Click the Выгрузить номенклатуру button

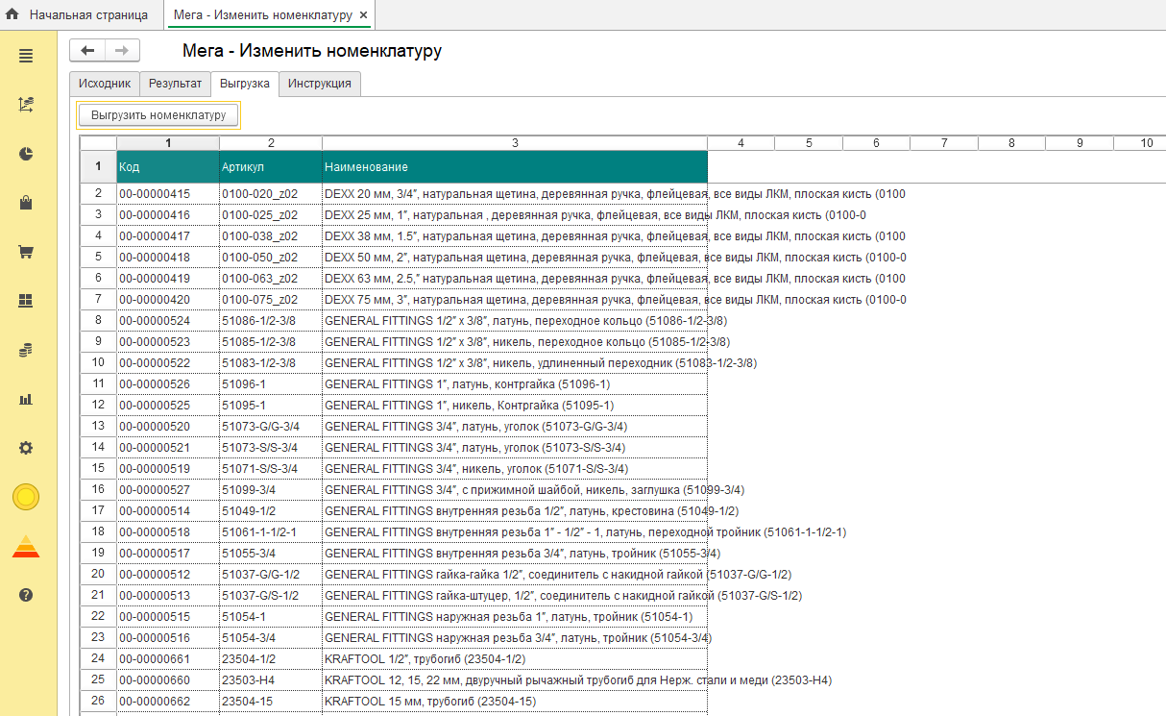click(158, 115)
